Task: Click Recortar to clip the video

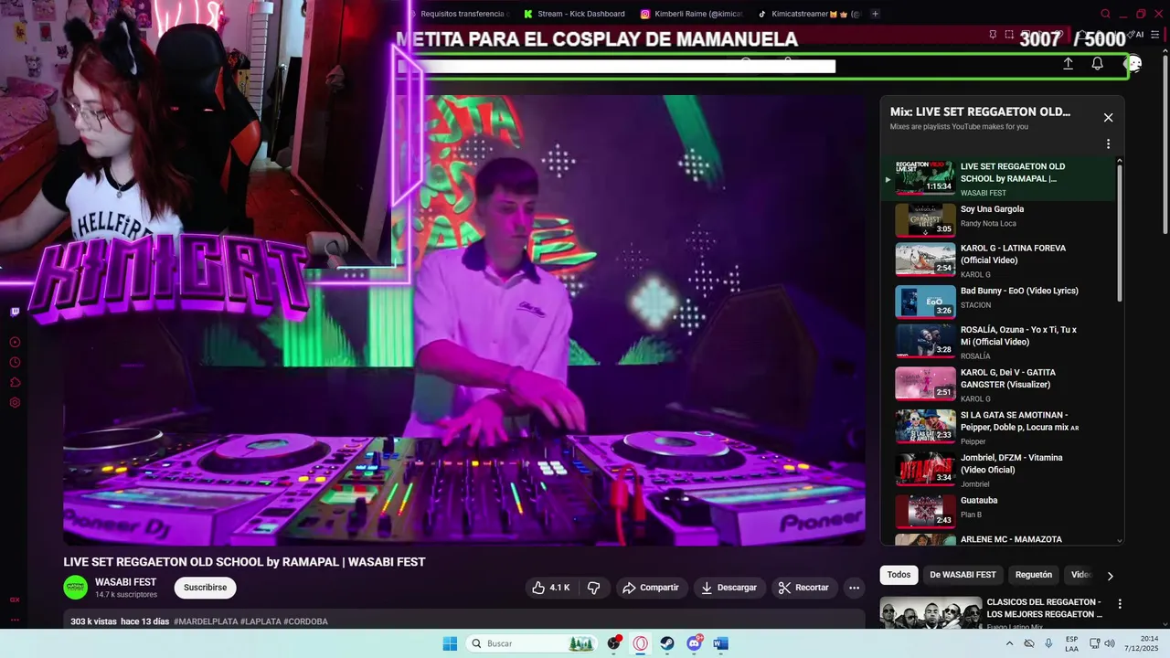Action: pos(803,588)
